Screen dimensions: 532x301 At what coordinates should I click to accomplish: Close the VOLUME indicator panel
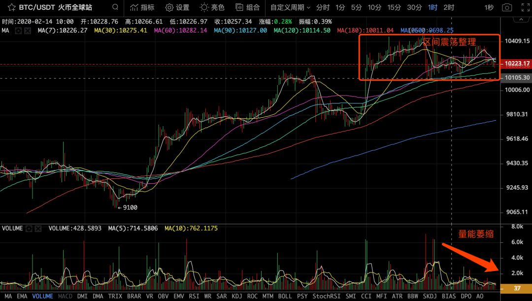coord(38,229)
